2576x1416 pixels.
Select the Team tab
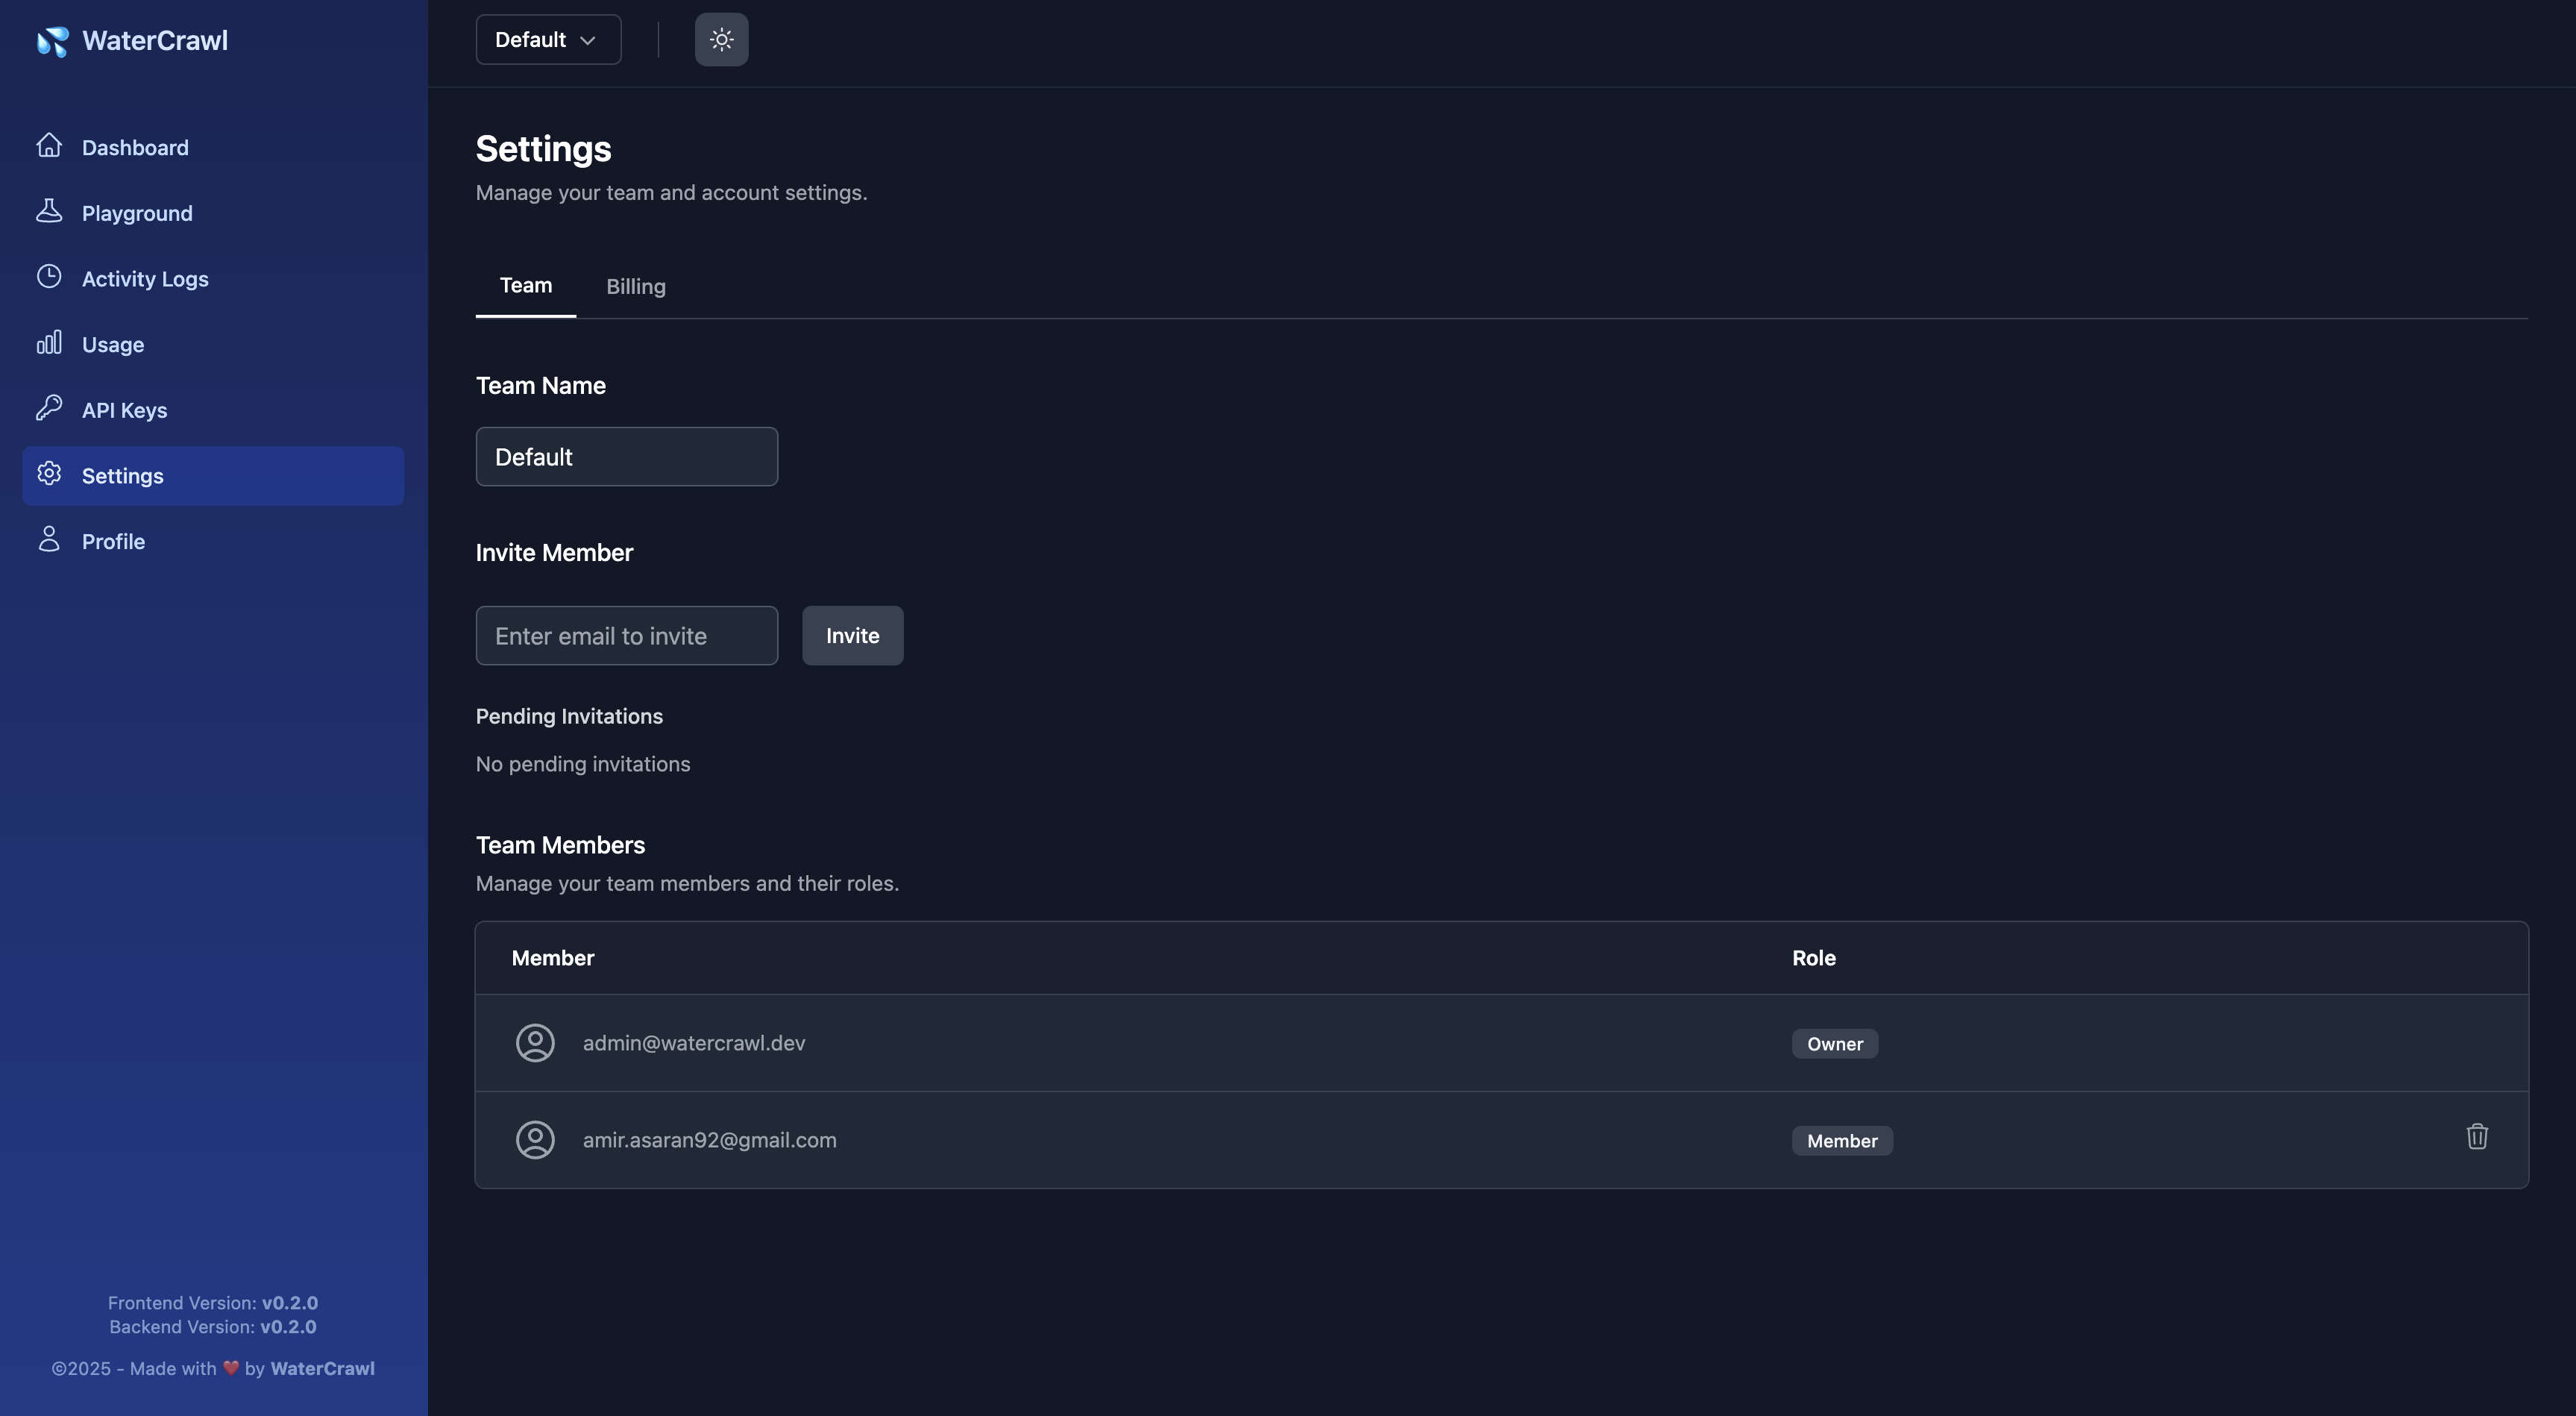click(x=525, y=286)
